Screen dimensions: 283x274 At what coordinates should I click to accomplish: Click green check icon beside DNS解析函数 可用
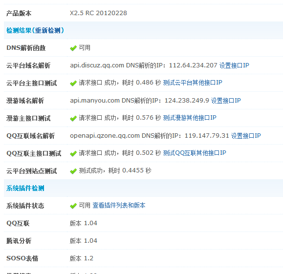point(73,48)
